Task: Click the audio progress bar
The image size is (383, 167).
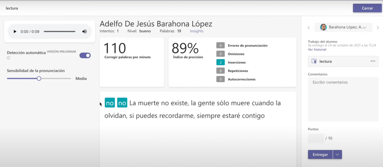Action: click(59, 32)
